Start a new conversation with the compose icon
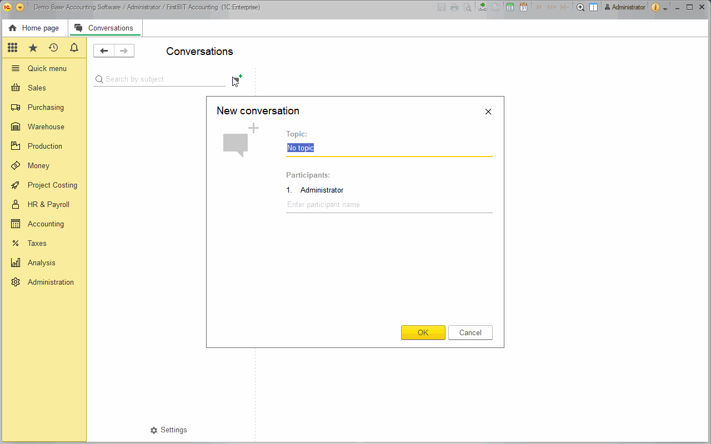 pyautogui.click(x=236, y=79)
